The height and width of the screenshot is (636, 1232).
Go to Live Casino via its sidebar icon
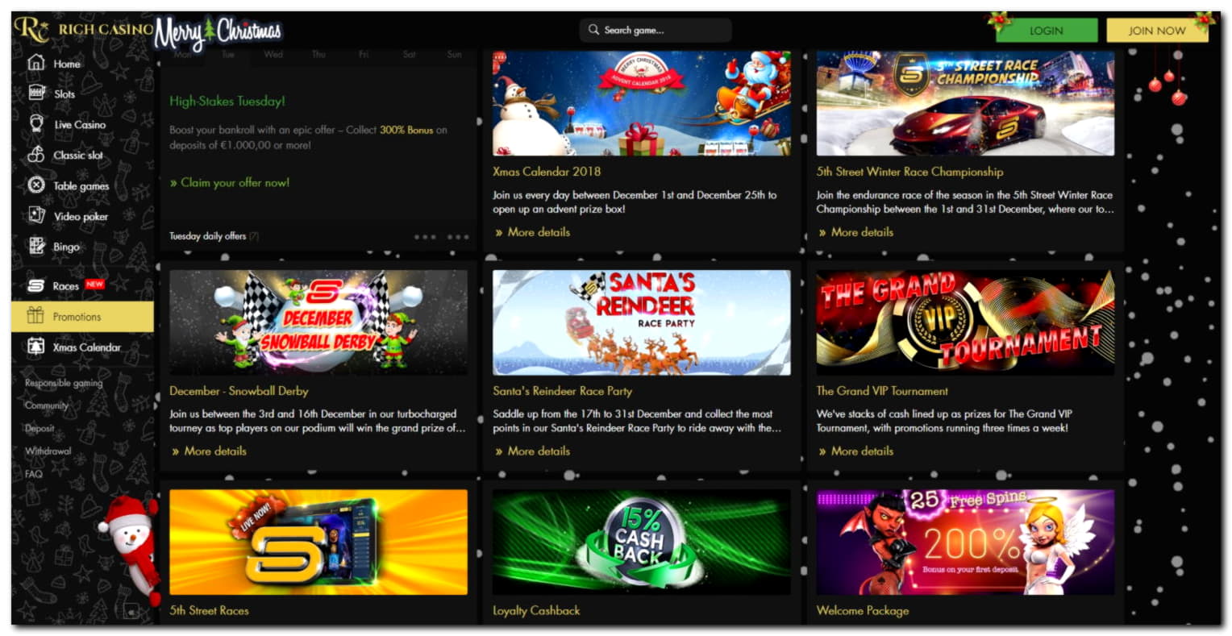(36, 124)
